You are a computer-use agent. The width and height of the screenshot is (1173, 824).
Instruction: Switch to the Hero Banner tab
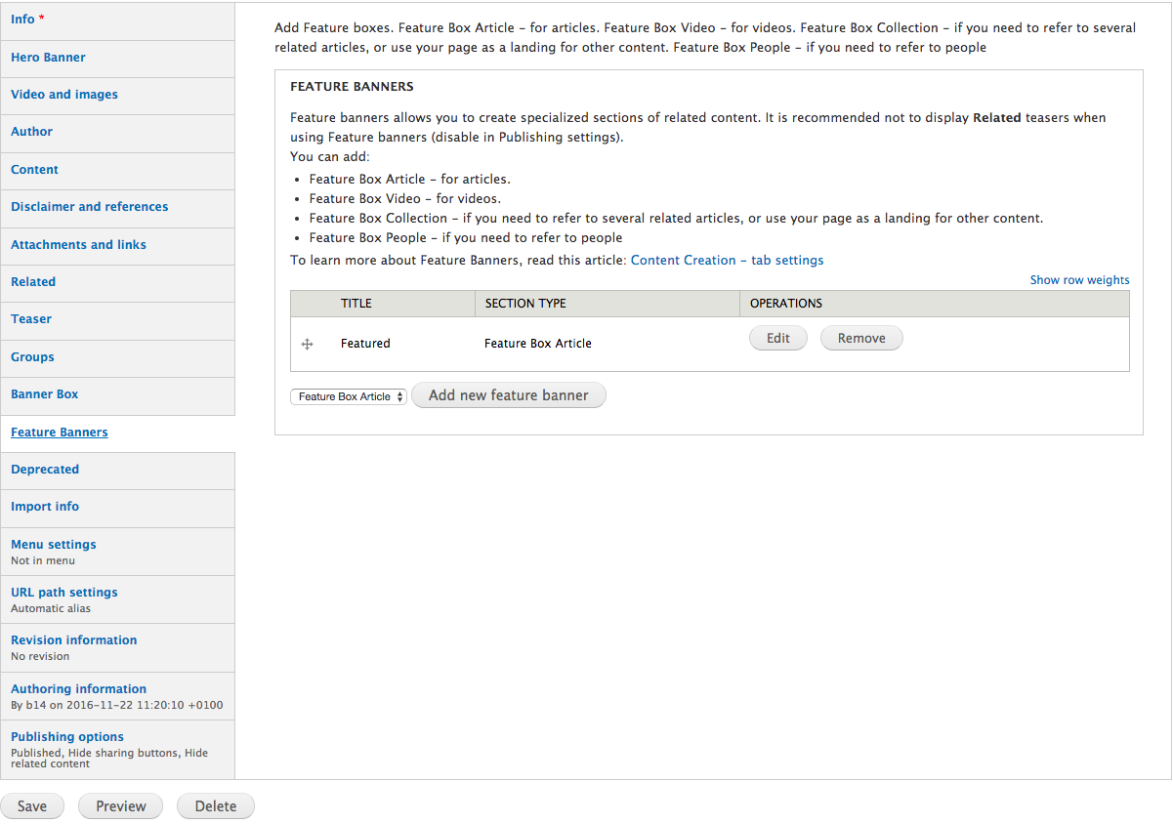tap(48, 58)
